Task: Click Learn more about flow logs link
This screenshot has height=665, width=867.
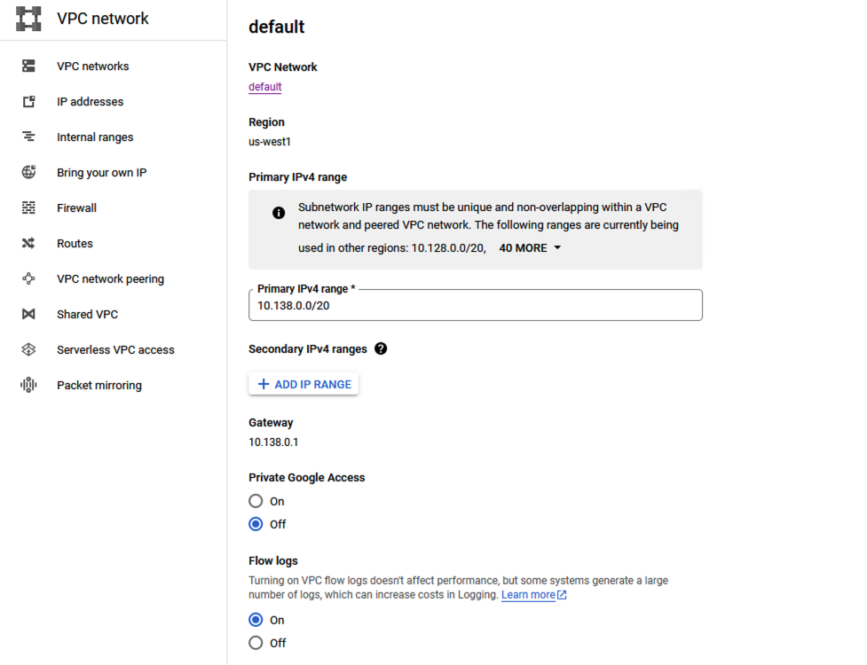Action: click(528, 595)
